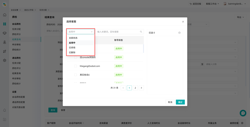Close the 任务分配 tab
Image resolution: width=250 pixels, height=127 pixels.
49,10
